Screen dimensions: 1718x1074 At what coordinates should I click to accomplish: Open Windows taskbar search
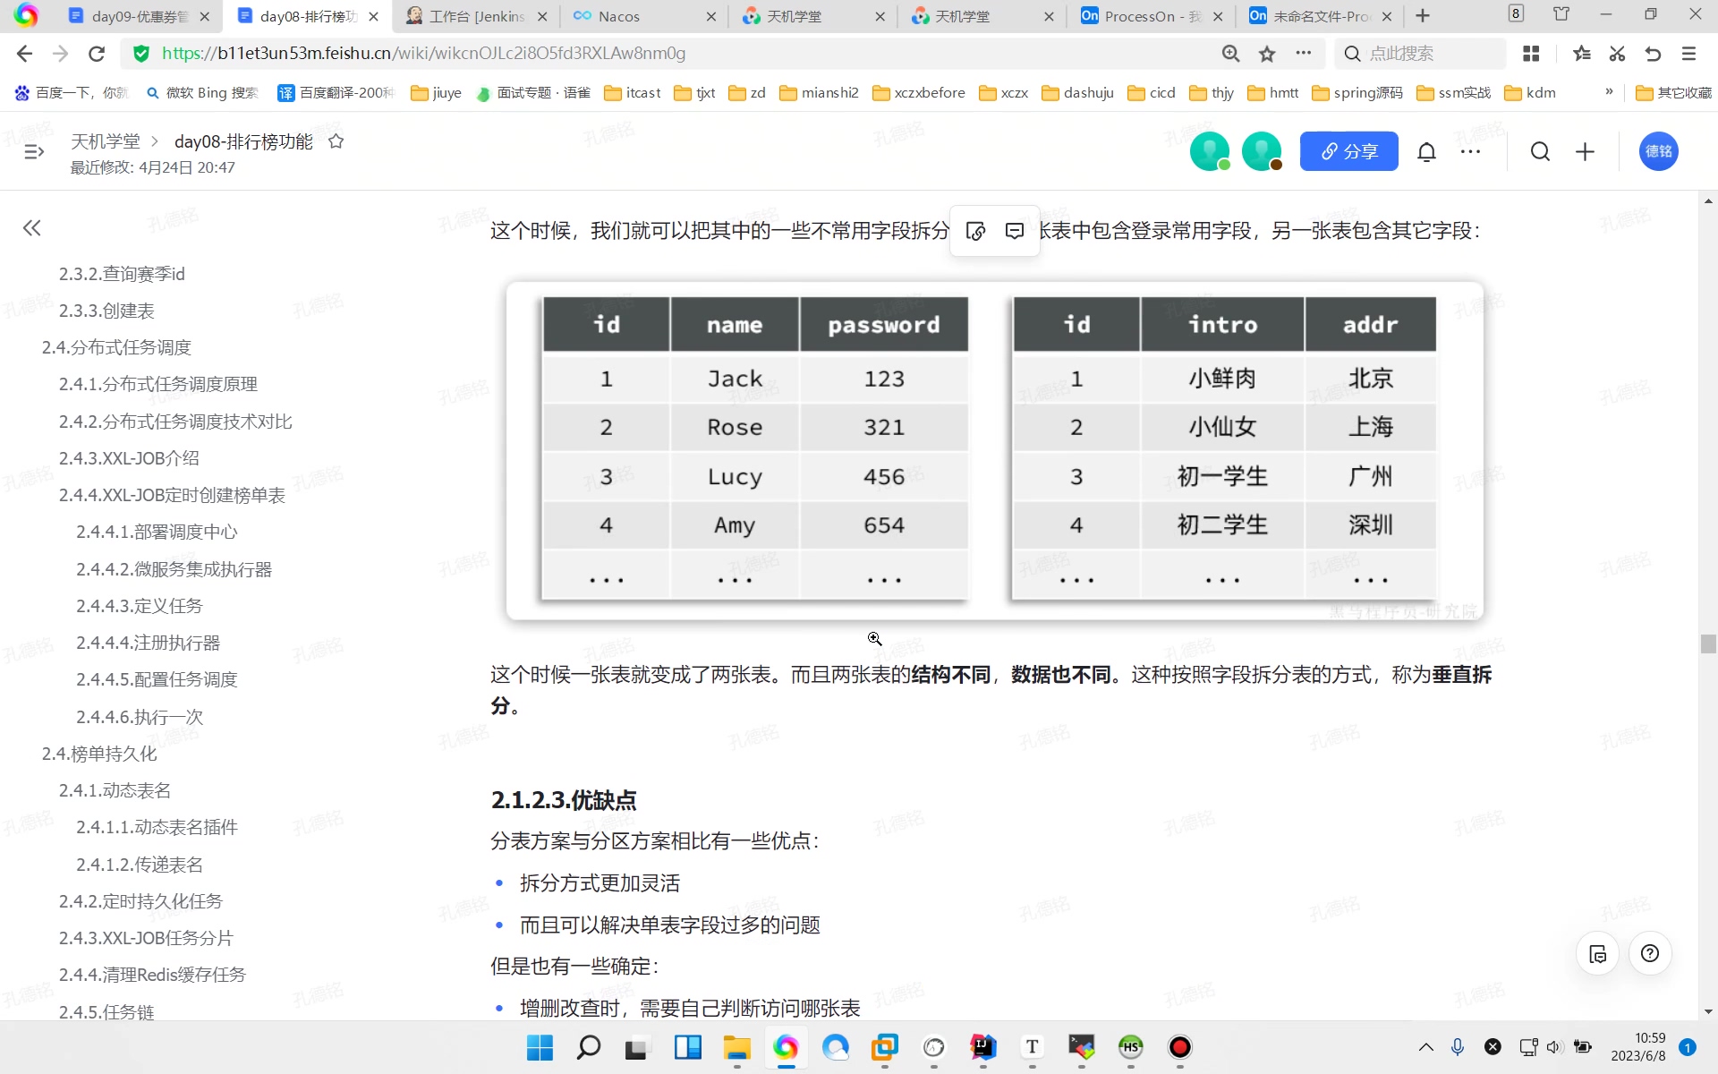(588, 1047)
